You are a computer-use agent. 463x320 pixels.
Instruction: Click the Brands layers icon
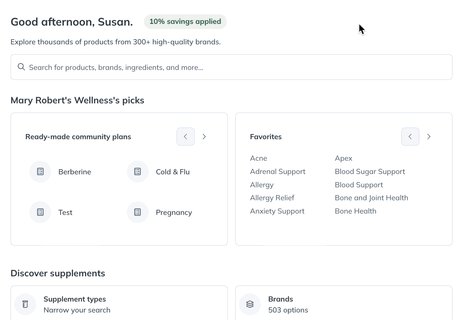[250, 304]
